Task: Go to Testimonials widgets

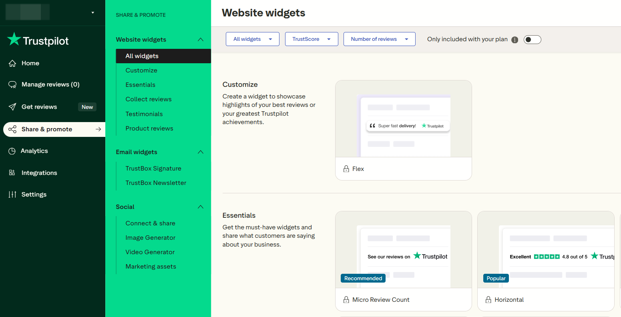Action: point(144,114)
